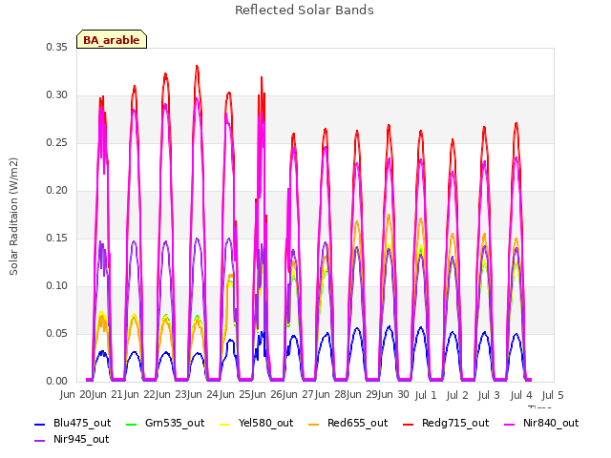Click the 0.05 y-axis tick label
The width and height of the screenshot is (611, 458).
pos(56,334)
